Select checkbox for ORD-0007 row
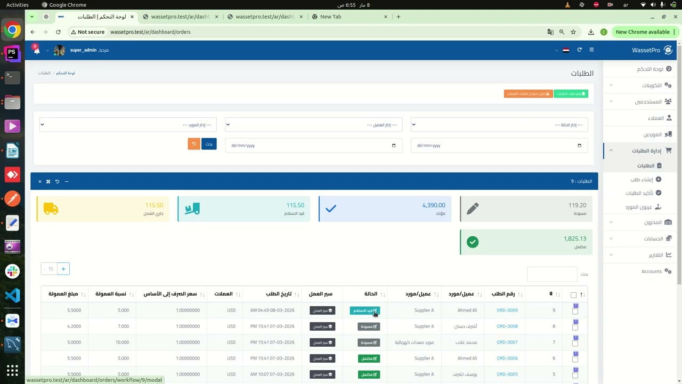682x384 pixels. point(575,344)
